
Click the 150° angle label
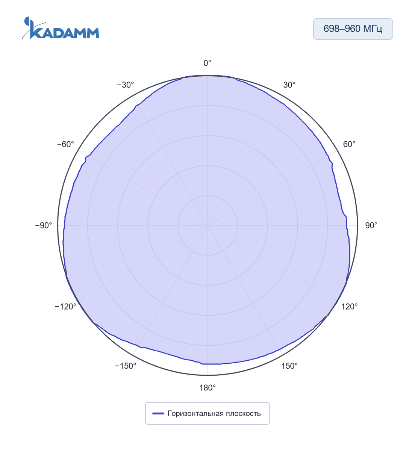[289, 366]
